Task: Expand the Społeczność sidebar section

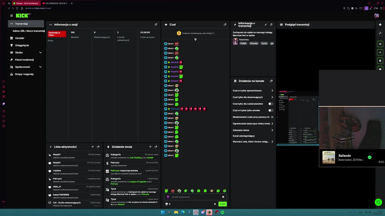Action: tap(40, 67)
